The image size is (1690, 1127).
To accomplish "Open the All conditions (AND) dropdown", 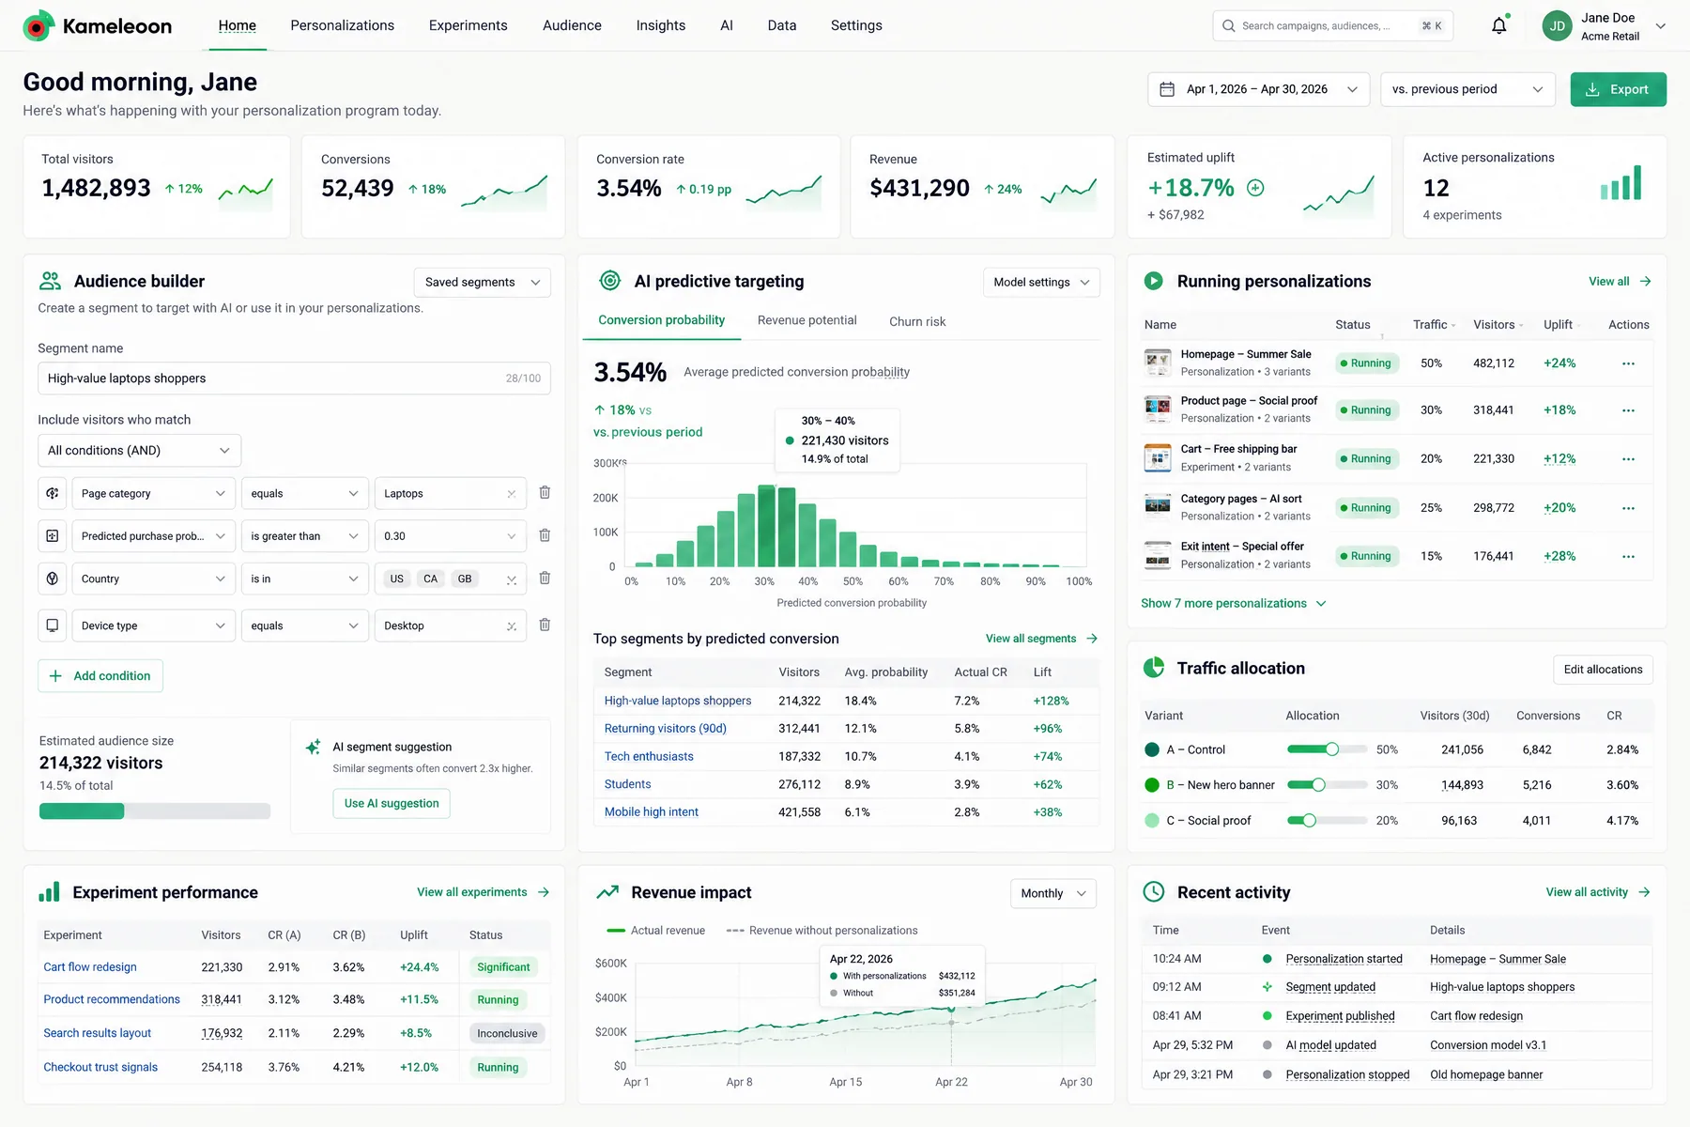I will click(139, 451).
